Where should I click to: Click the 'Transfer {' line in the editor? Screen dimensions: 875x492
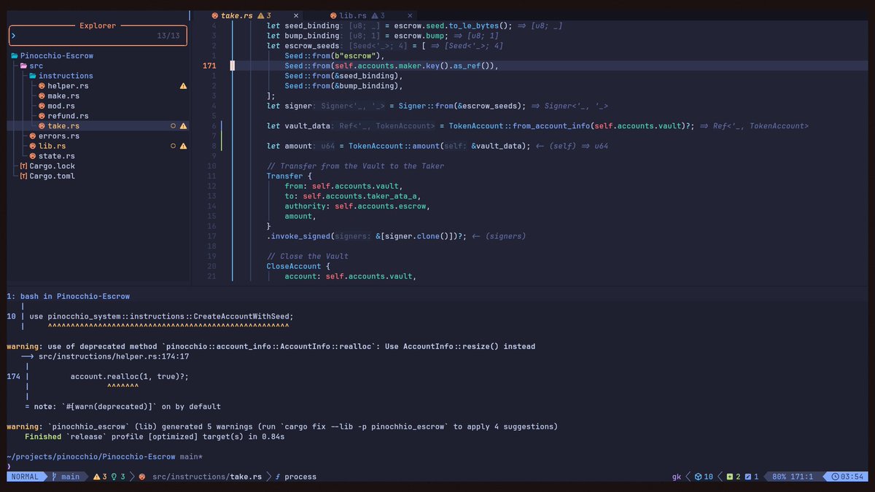[289, 176]
